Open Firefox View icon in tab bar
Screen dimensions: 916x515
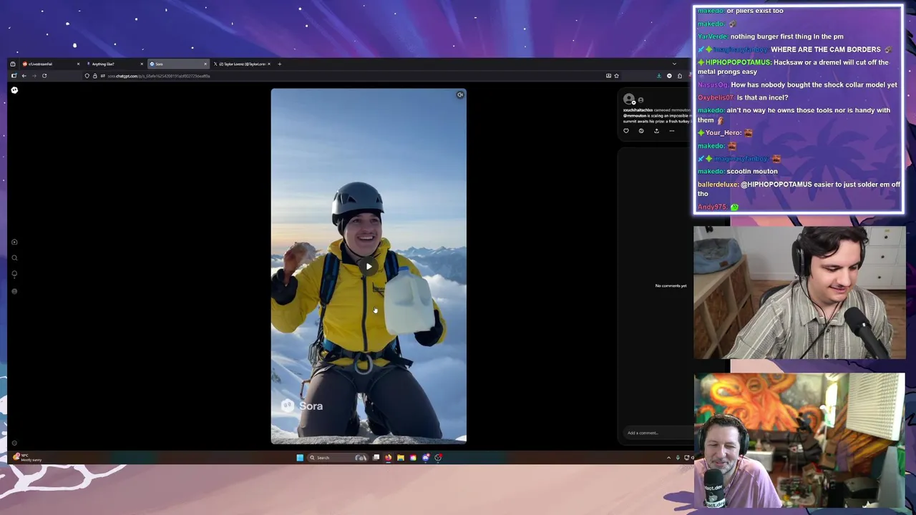click(x=13, y=64)
